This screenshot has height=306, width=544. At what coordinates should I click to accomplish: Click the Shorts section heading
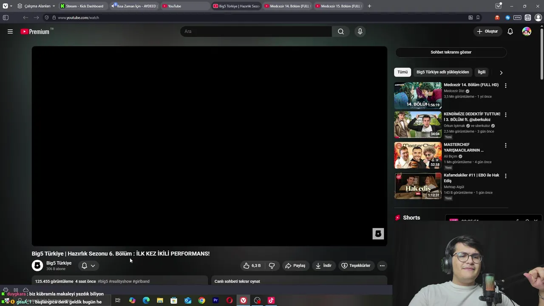(x=411, y=218)
